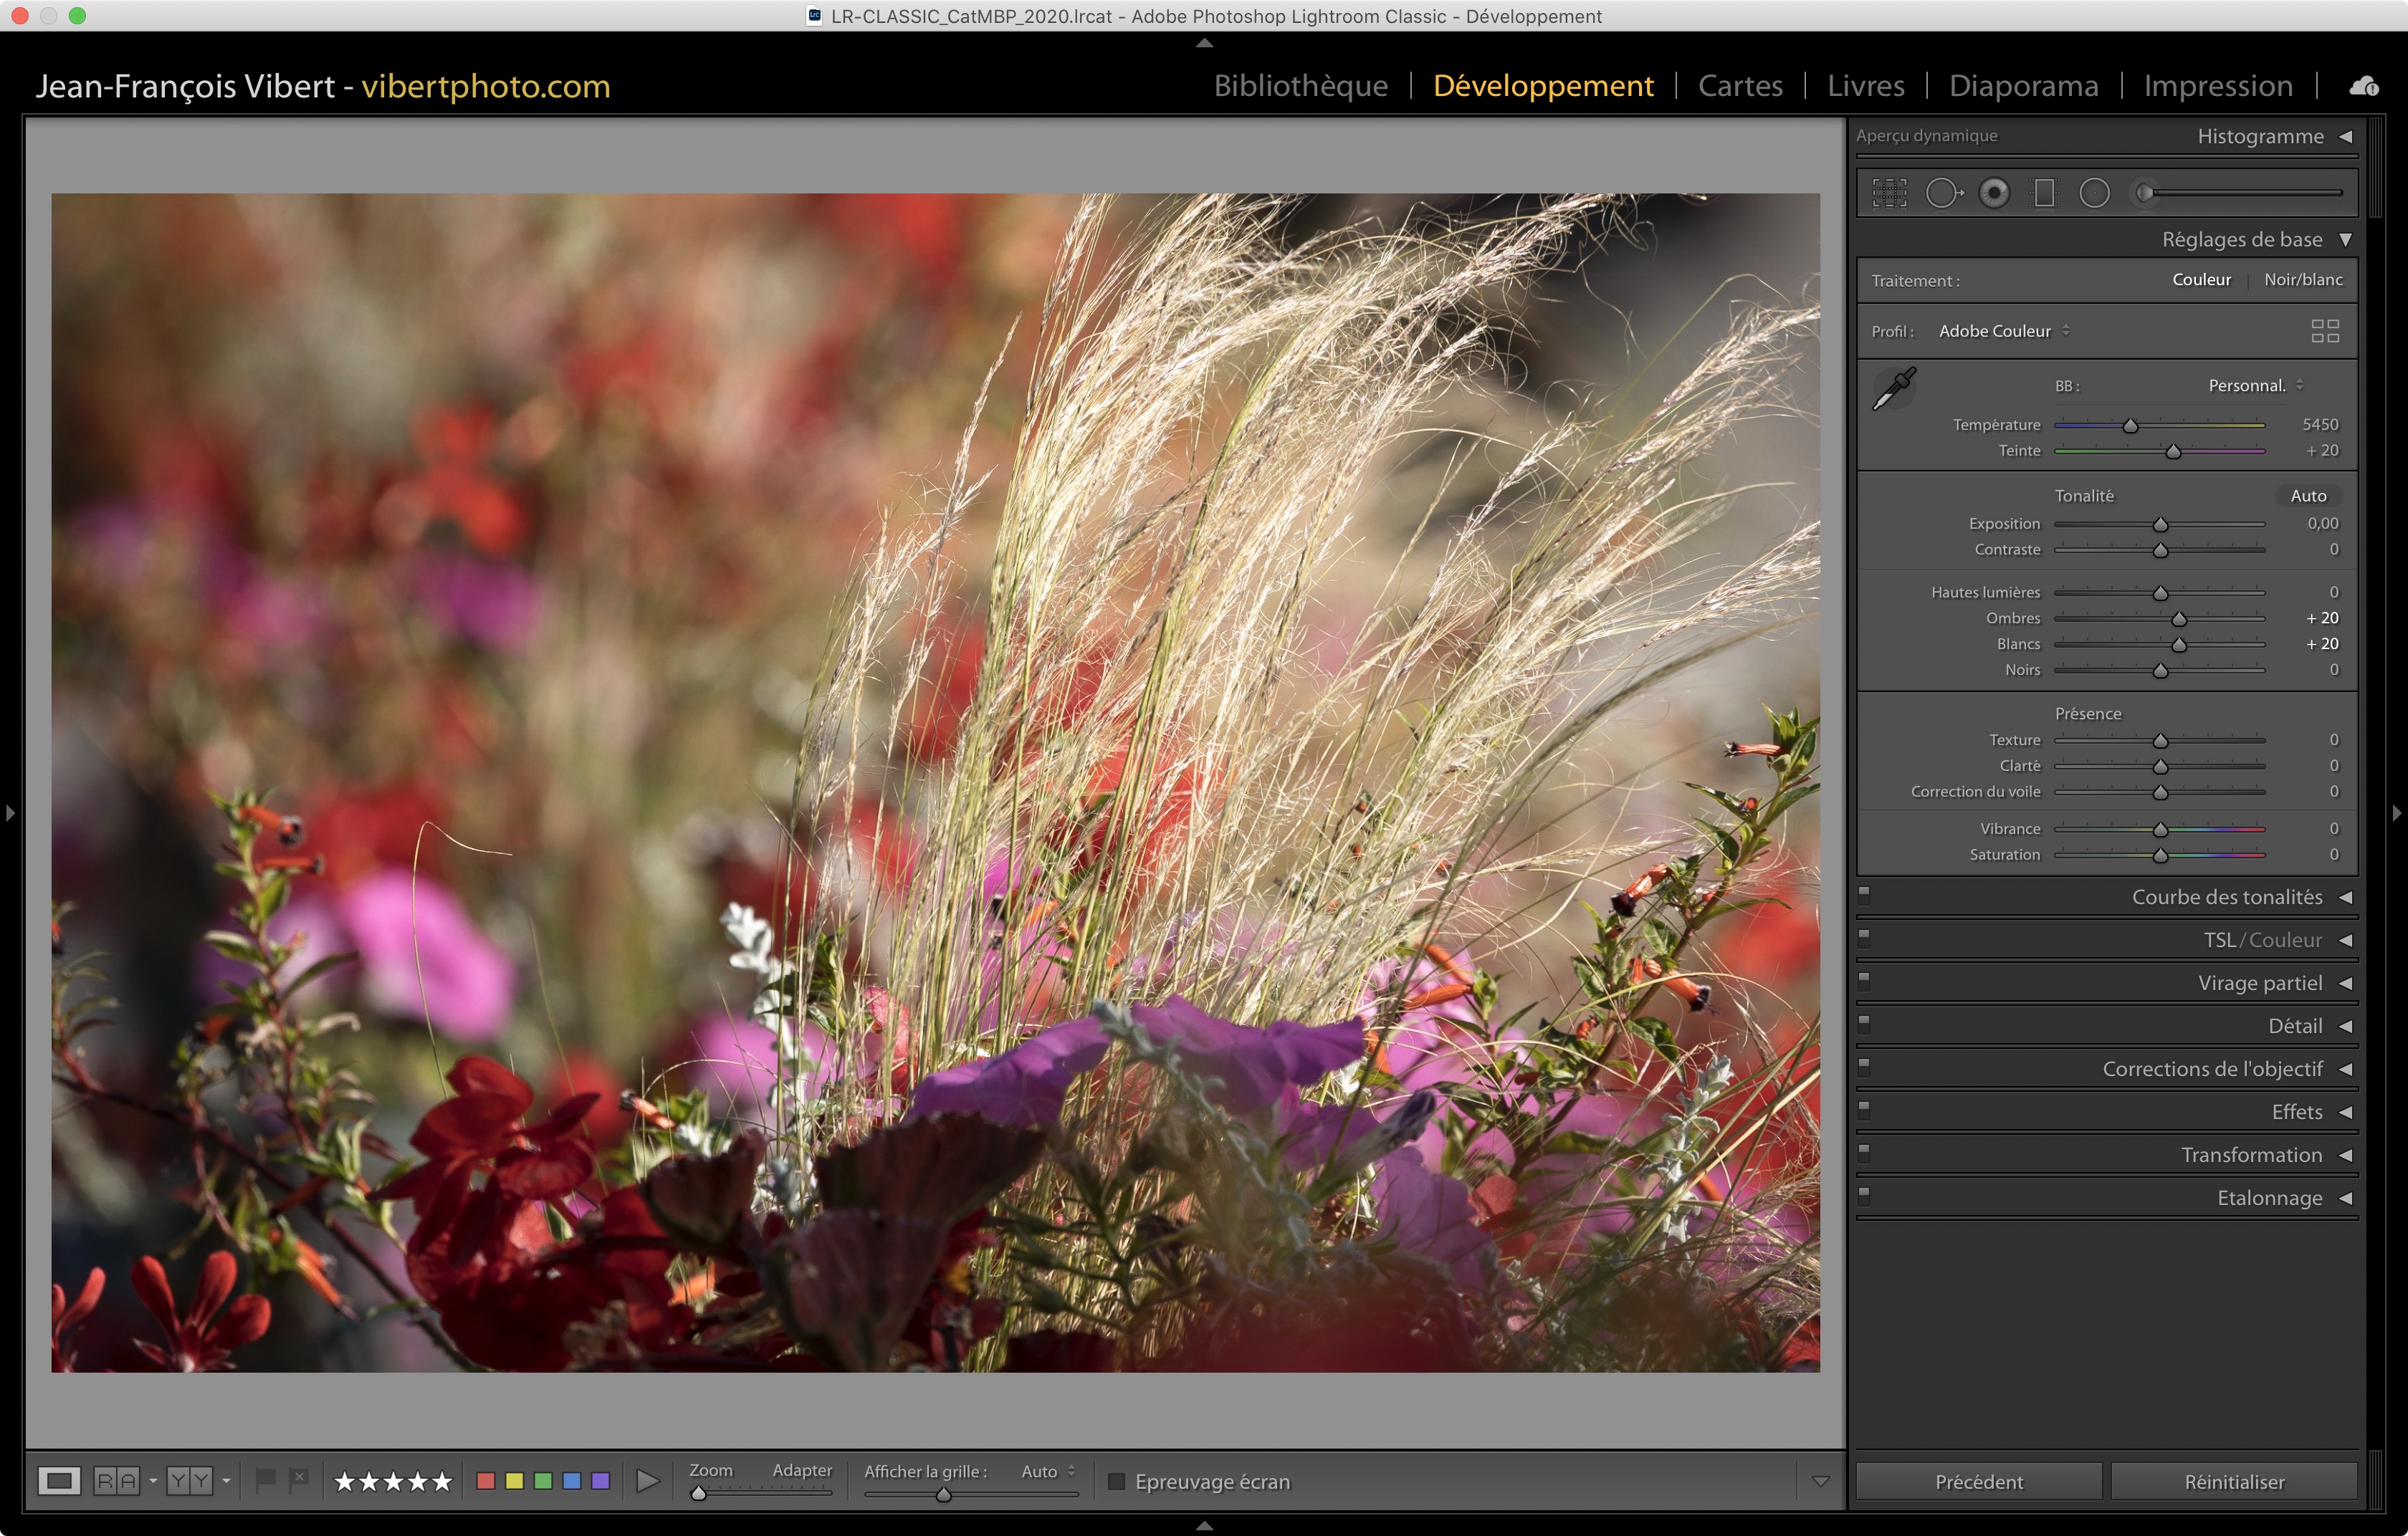
Task: Click the white balance eyedropper
Action: point(1893,388)
